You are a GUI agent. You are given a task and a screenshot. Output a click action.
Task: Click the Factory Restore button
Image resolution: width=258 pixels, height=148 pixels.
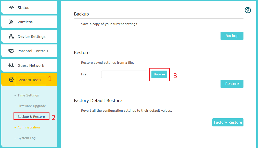228,122
